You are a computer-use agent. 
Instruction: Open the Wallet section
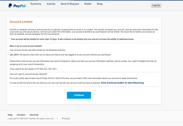point(88,4)
